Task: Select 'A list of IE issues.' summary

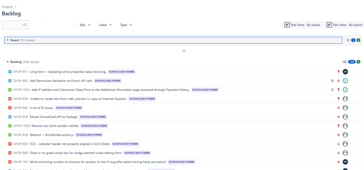Action: coord(42,108)
